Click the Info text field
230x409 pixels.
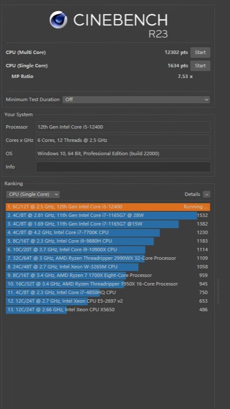(x=123, y=167)
